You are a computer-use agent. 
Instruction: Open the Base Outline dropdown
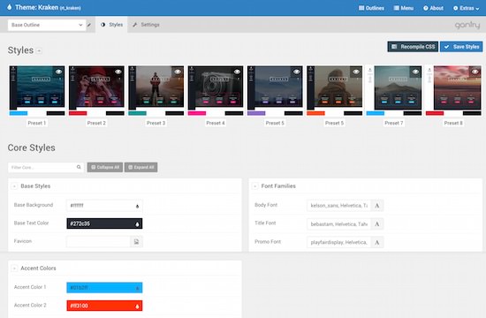click(47, 25)
